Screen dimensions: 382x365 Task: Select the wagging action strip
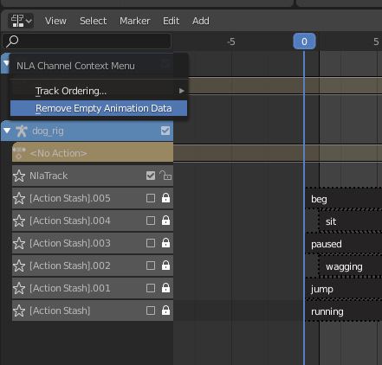(351, 266)
